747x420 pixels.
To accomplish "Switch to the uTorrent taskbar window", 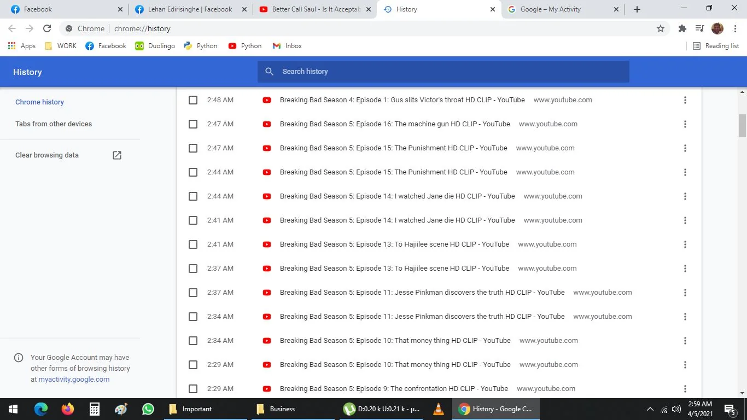I will coord(382,409).
